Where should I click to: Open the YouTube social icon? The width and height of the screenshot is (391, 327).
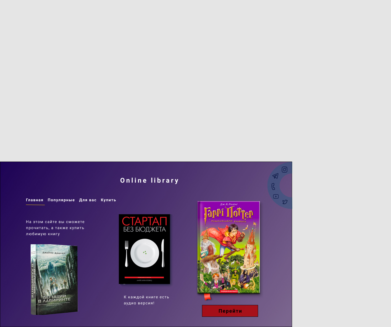point(276,196)
